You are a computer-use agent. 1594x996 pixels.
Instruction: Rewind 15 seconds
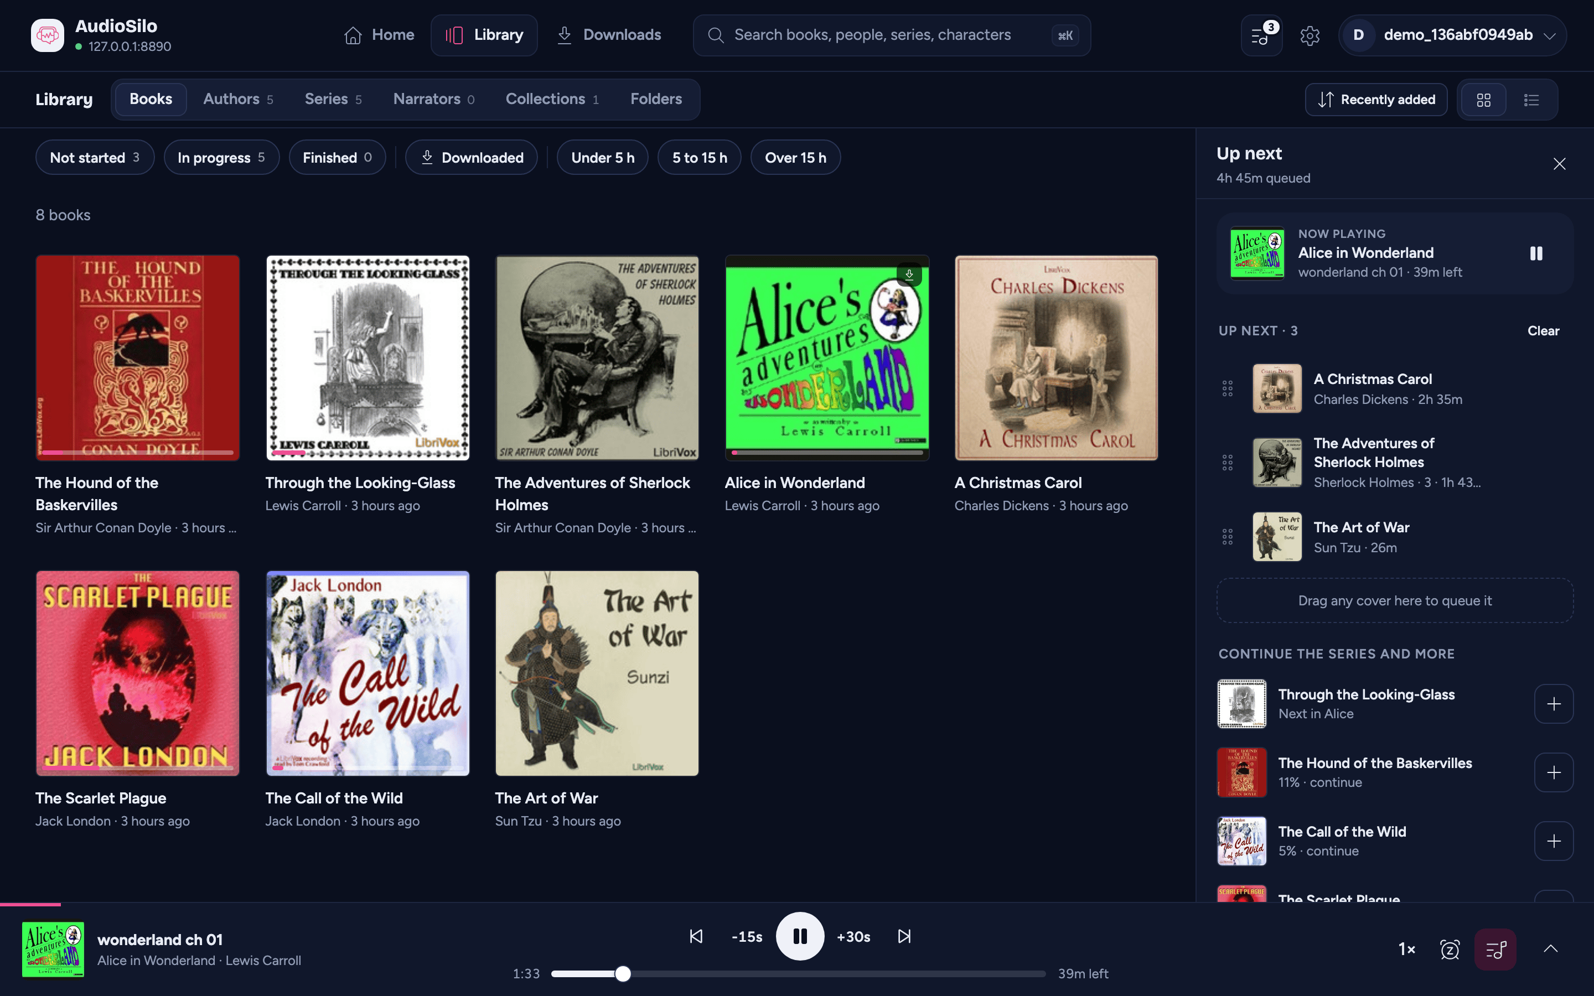(x=747, y=936)
